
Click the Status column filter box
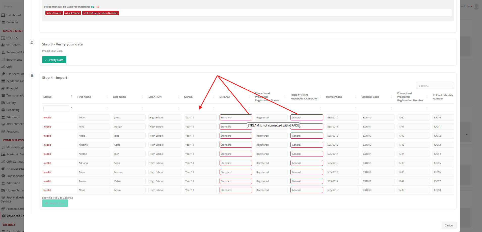pyautogui.click(x=56, y=108)
